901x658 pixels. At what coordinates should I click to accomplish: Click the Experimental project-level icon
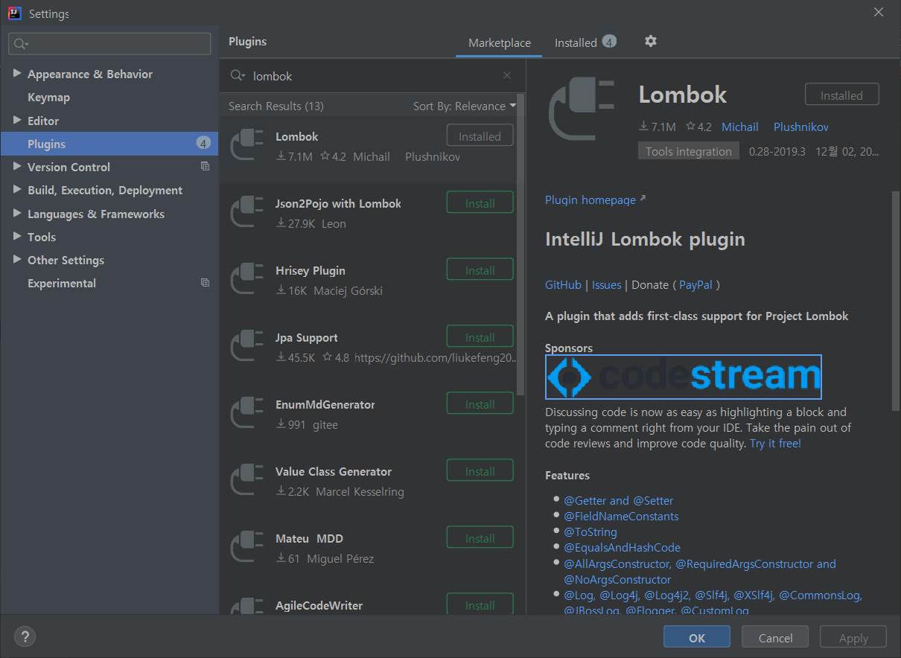pyautogui.click(x=206, y=283)
